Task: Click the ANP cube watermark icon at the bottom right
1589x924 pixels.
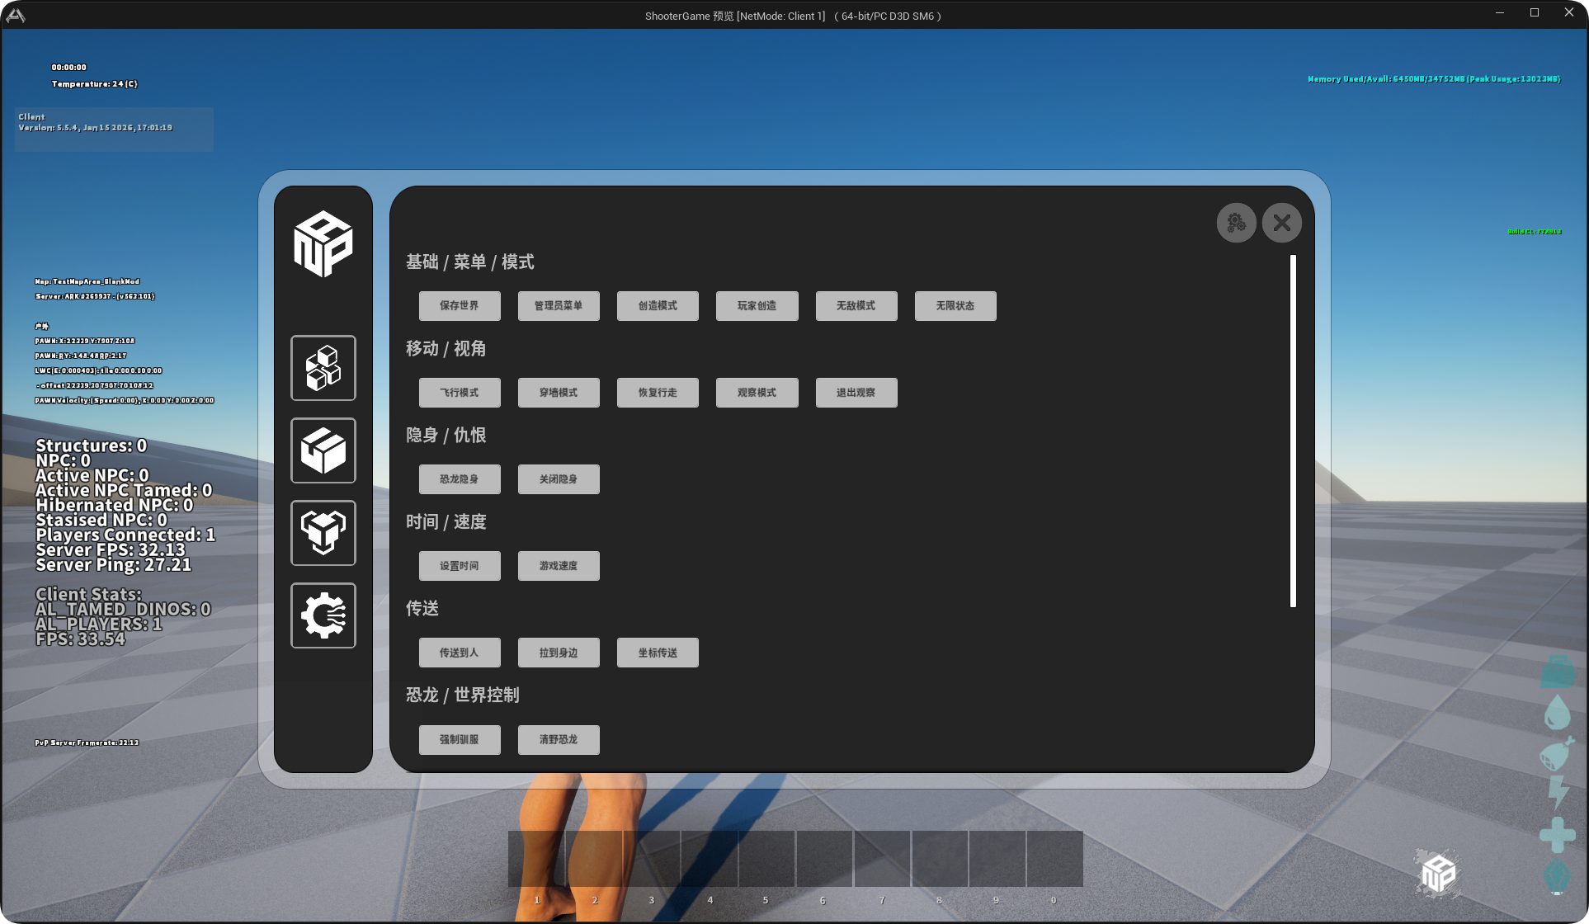Action: (x=1438, y=874)
